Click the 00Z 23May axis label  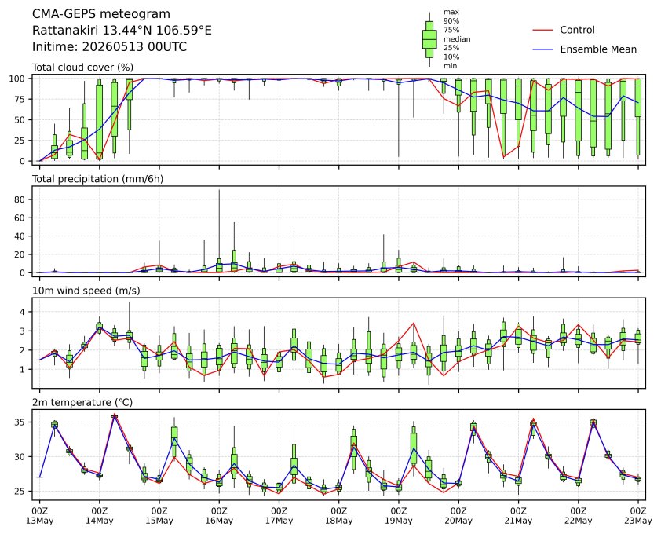tap(638, 516)
